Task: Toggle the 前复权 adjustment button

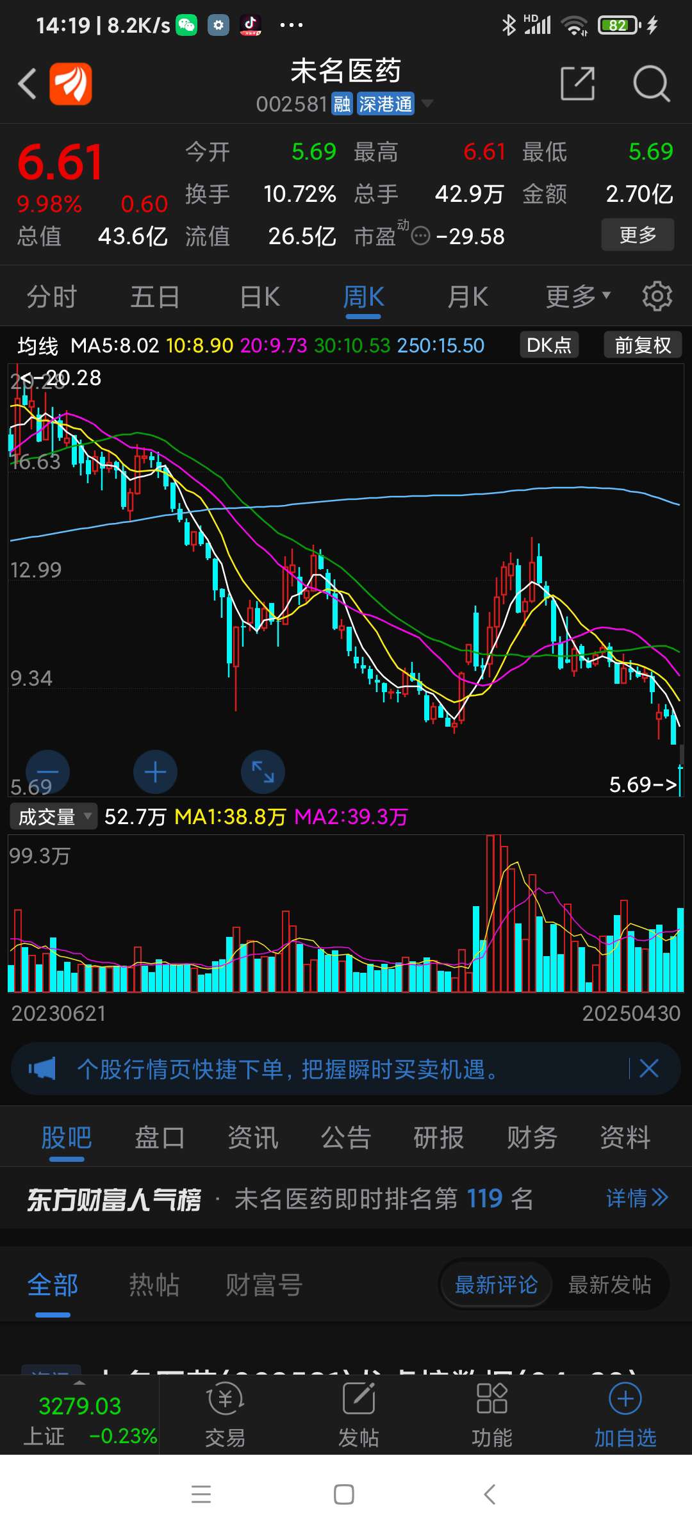Action: coord(643,345)
